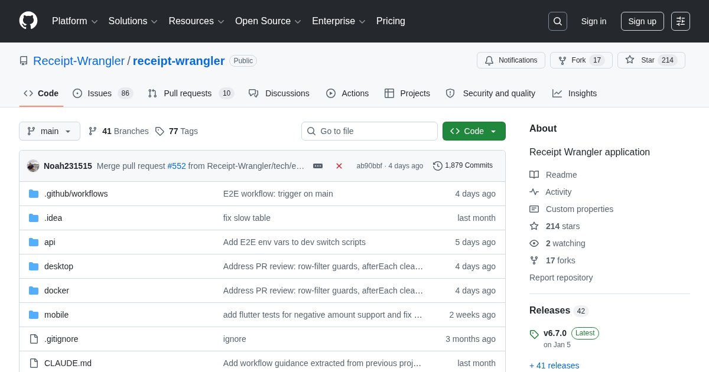Open the .github/workflows folder
The image size is (709, 372).
(76, 194)
